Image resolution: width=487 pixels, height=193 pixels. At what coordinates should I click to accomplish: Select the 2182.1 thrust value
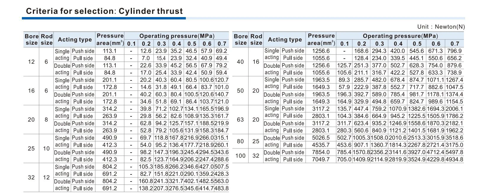454,123
